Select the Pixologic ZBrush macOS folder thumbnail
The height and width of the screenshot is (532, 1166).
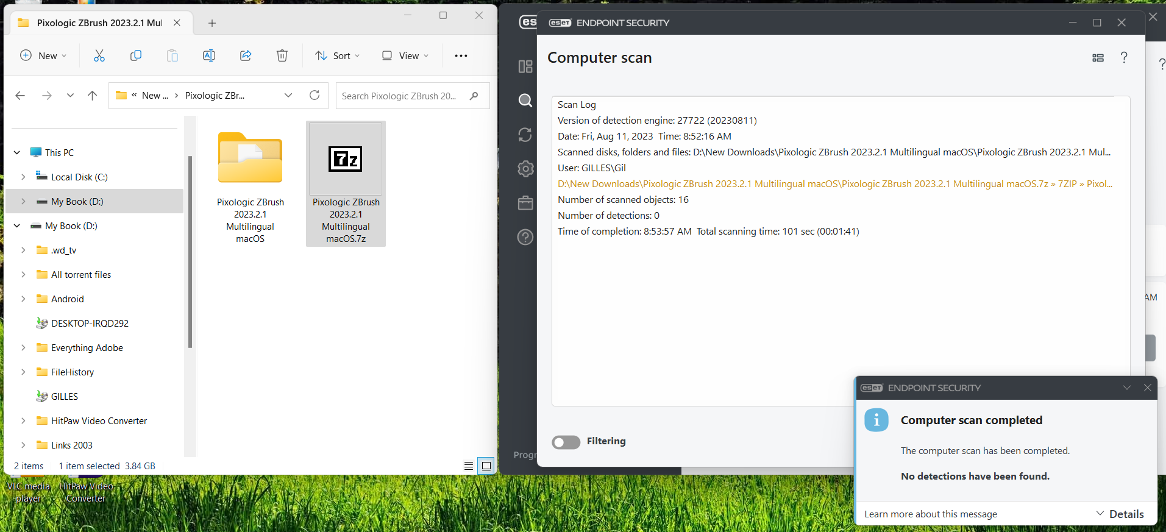coord(251,183)
